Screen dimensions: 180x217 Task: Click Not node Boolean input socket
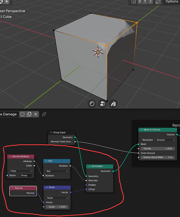pos(43,176)
